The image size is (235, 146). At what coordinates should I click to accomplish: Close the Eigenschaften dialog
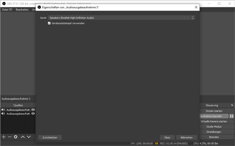196,7
